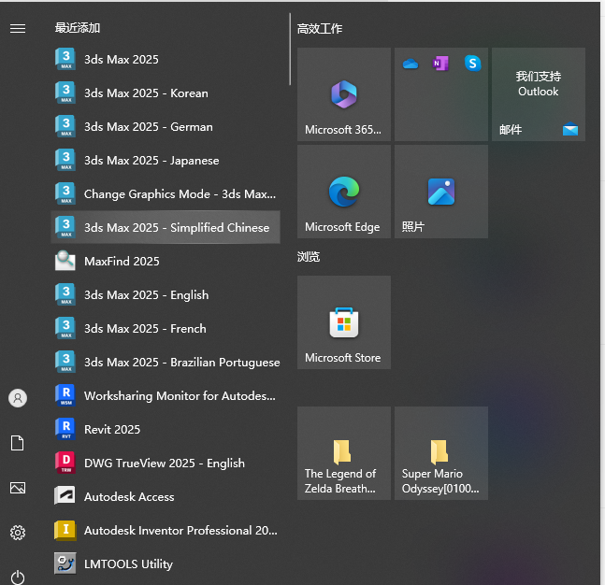
Task: Click the 3ds Max 2025 - German icon
Action: point(65,126)
